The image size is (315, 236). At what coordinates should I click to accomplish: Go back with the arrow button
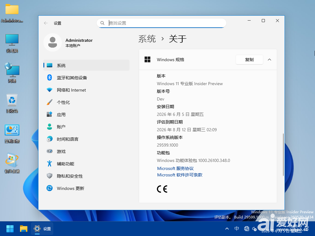coord(46,23)
